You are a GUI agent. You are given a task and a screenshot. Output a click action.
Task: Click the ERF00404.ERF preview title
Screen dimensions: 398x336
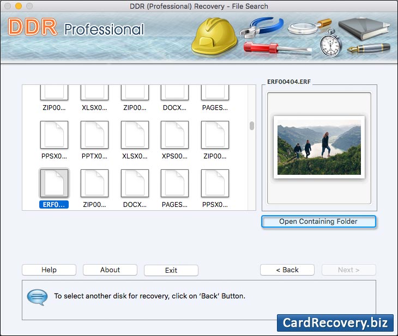click(289, 82)
